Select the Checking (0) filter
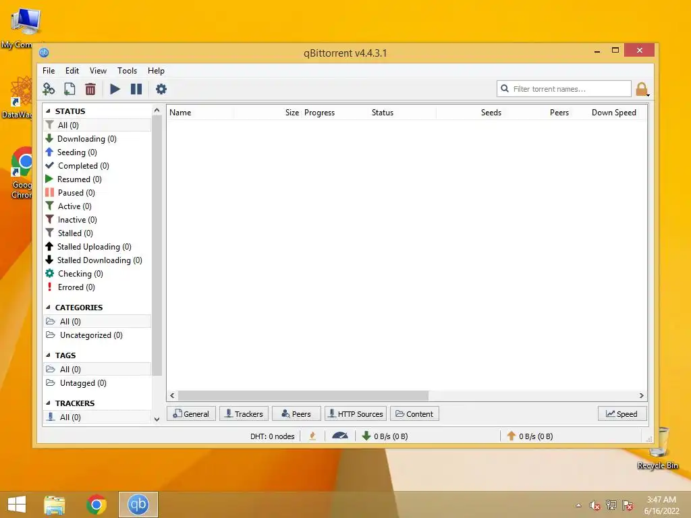The height and width of the screenshot is (518, 691). 97,274
